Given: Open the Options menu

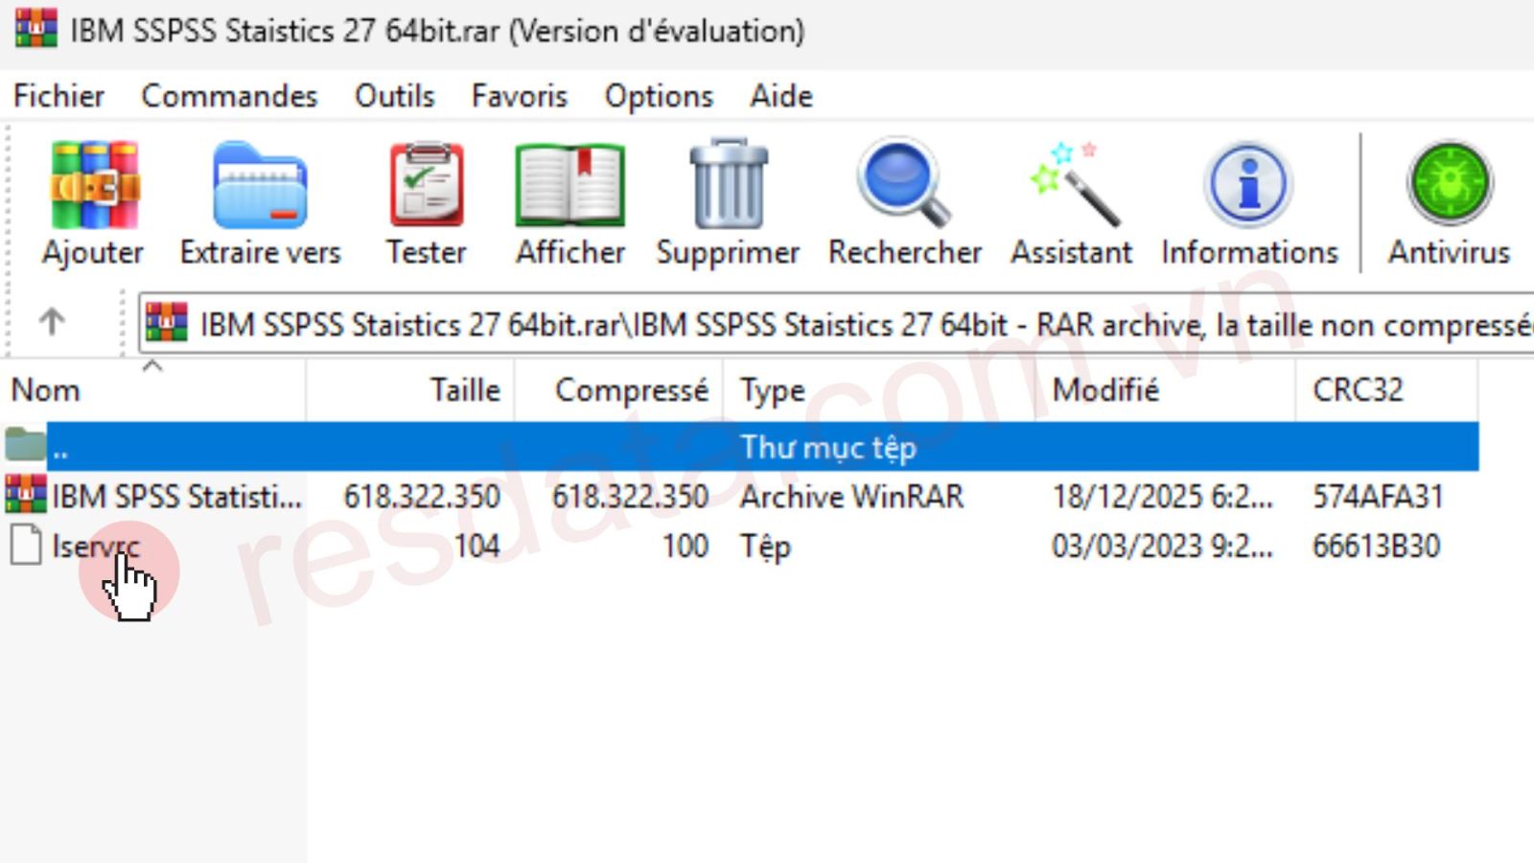Looking at the screenshot, I should tap(659, 96).
